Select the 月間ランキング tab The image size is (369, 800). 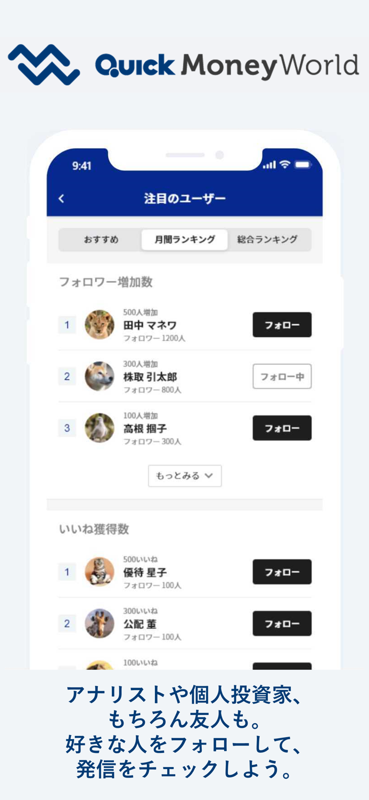(185, 239)
